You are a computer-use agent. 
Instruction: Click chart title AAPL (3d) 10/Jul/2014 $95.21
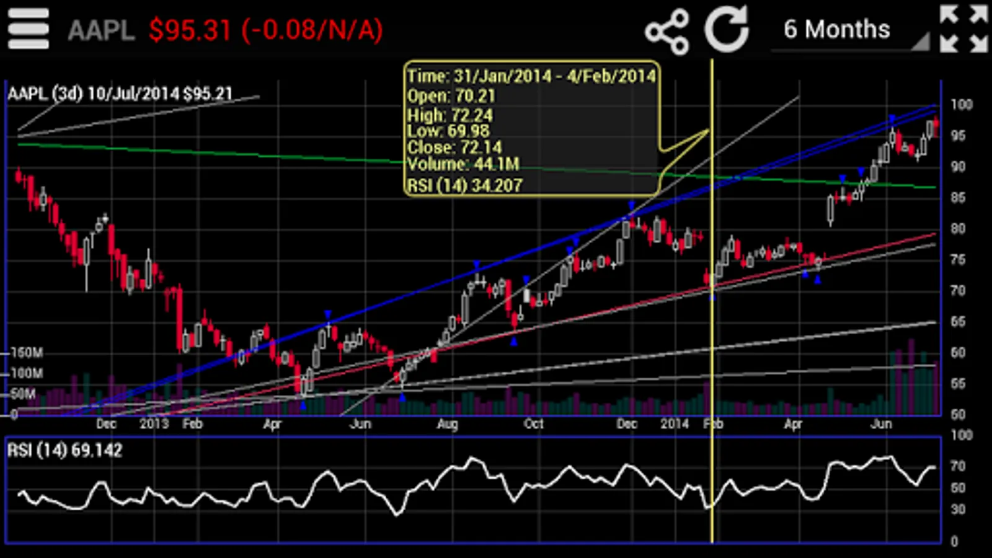[x=120, y=94]
